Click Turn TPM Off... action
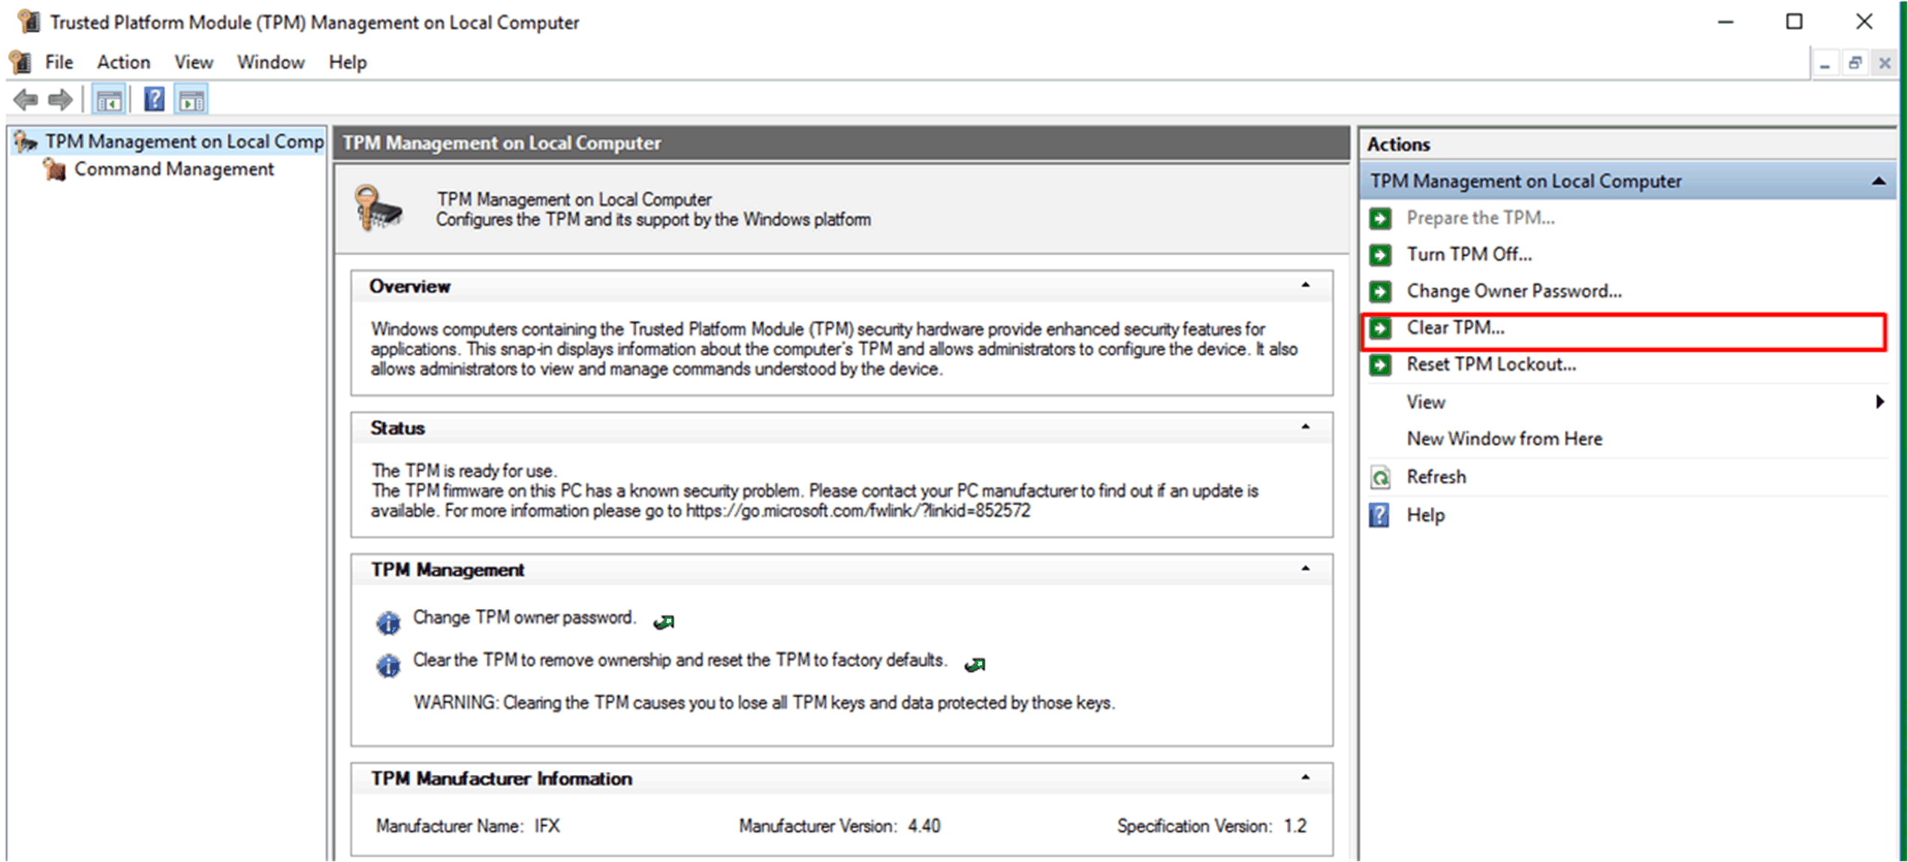The height and width of the screenshot is (862, 1908). click(x=1468, y=255)
